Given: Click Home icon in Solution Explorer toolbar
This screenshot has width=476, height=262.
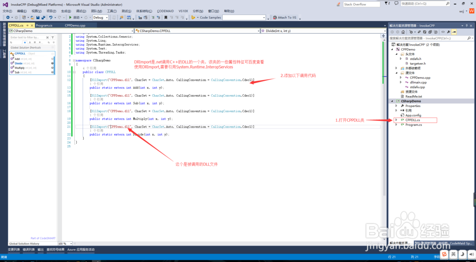Looking at the screenshot, I should [403, 32].
